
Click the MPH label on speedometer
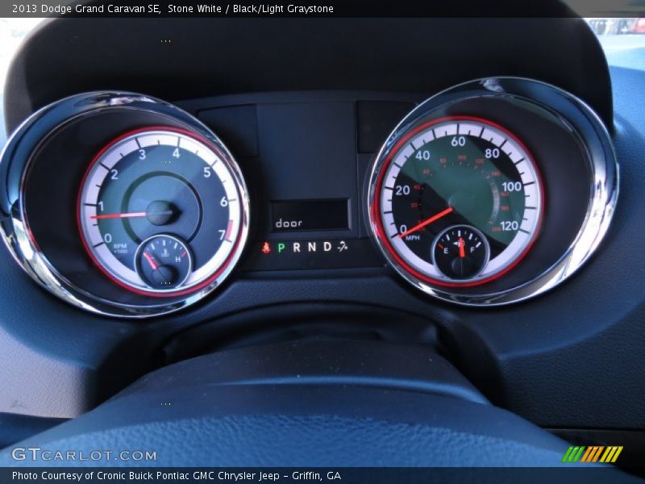coord(413,238)
